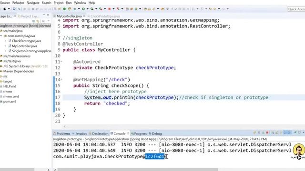Open the red Stop icon dropdown arrow
The height and width of the screenshot is (171, 305).
click(113, 9)
